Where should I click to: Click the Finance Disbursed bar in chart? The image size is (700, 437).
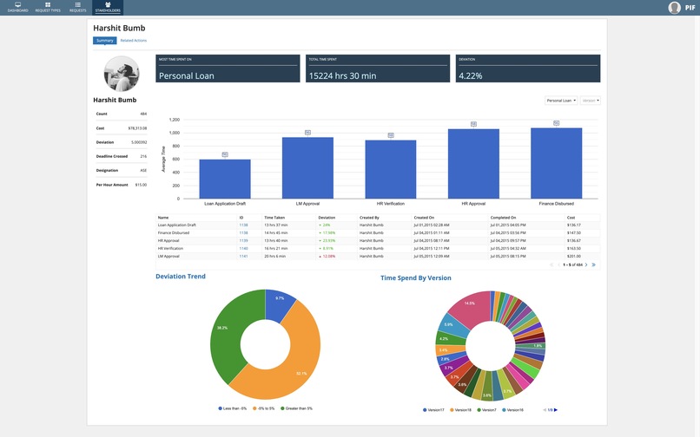click(x=556, y=163)
